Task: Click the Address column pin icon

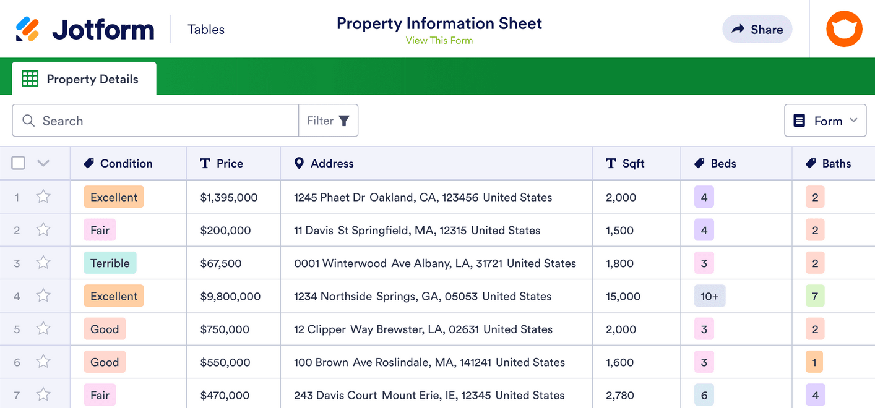Action: (299, 163)
